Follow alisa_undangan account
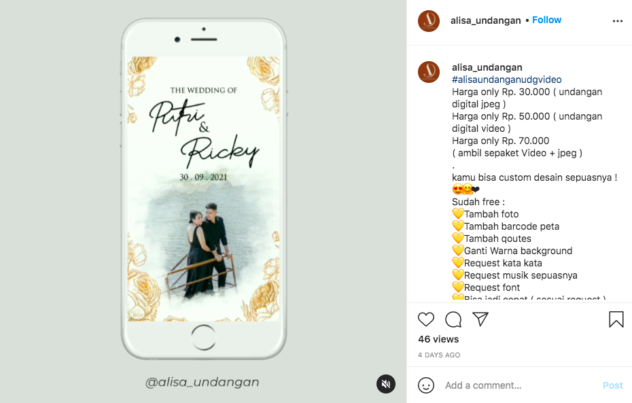 point(546,20)
